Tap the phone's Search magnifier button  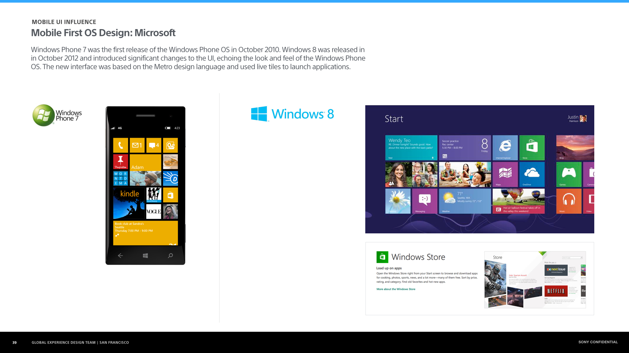(170, 256)
